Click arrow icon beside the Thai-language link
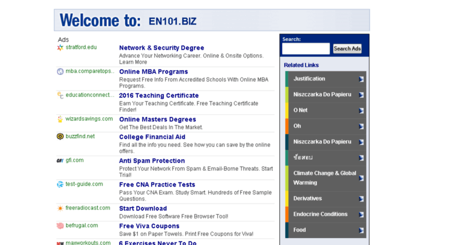 (x=361, y=158)
